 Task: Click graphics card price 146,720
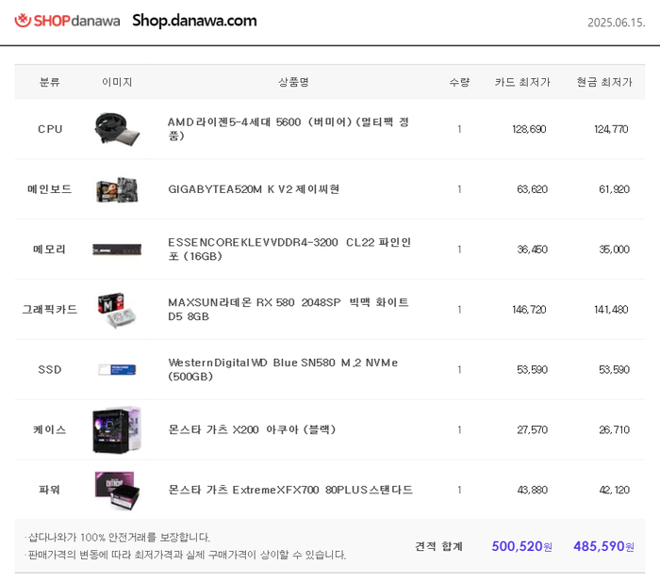point(529,310)
